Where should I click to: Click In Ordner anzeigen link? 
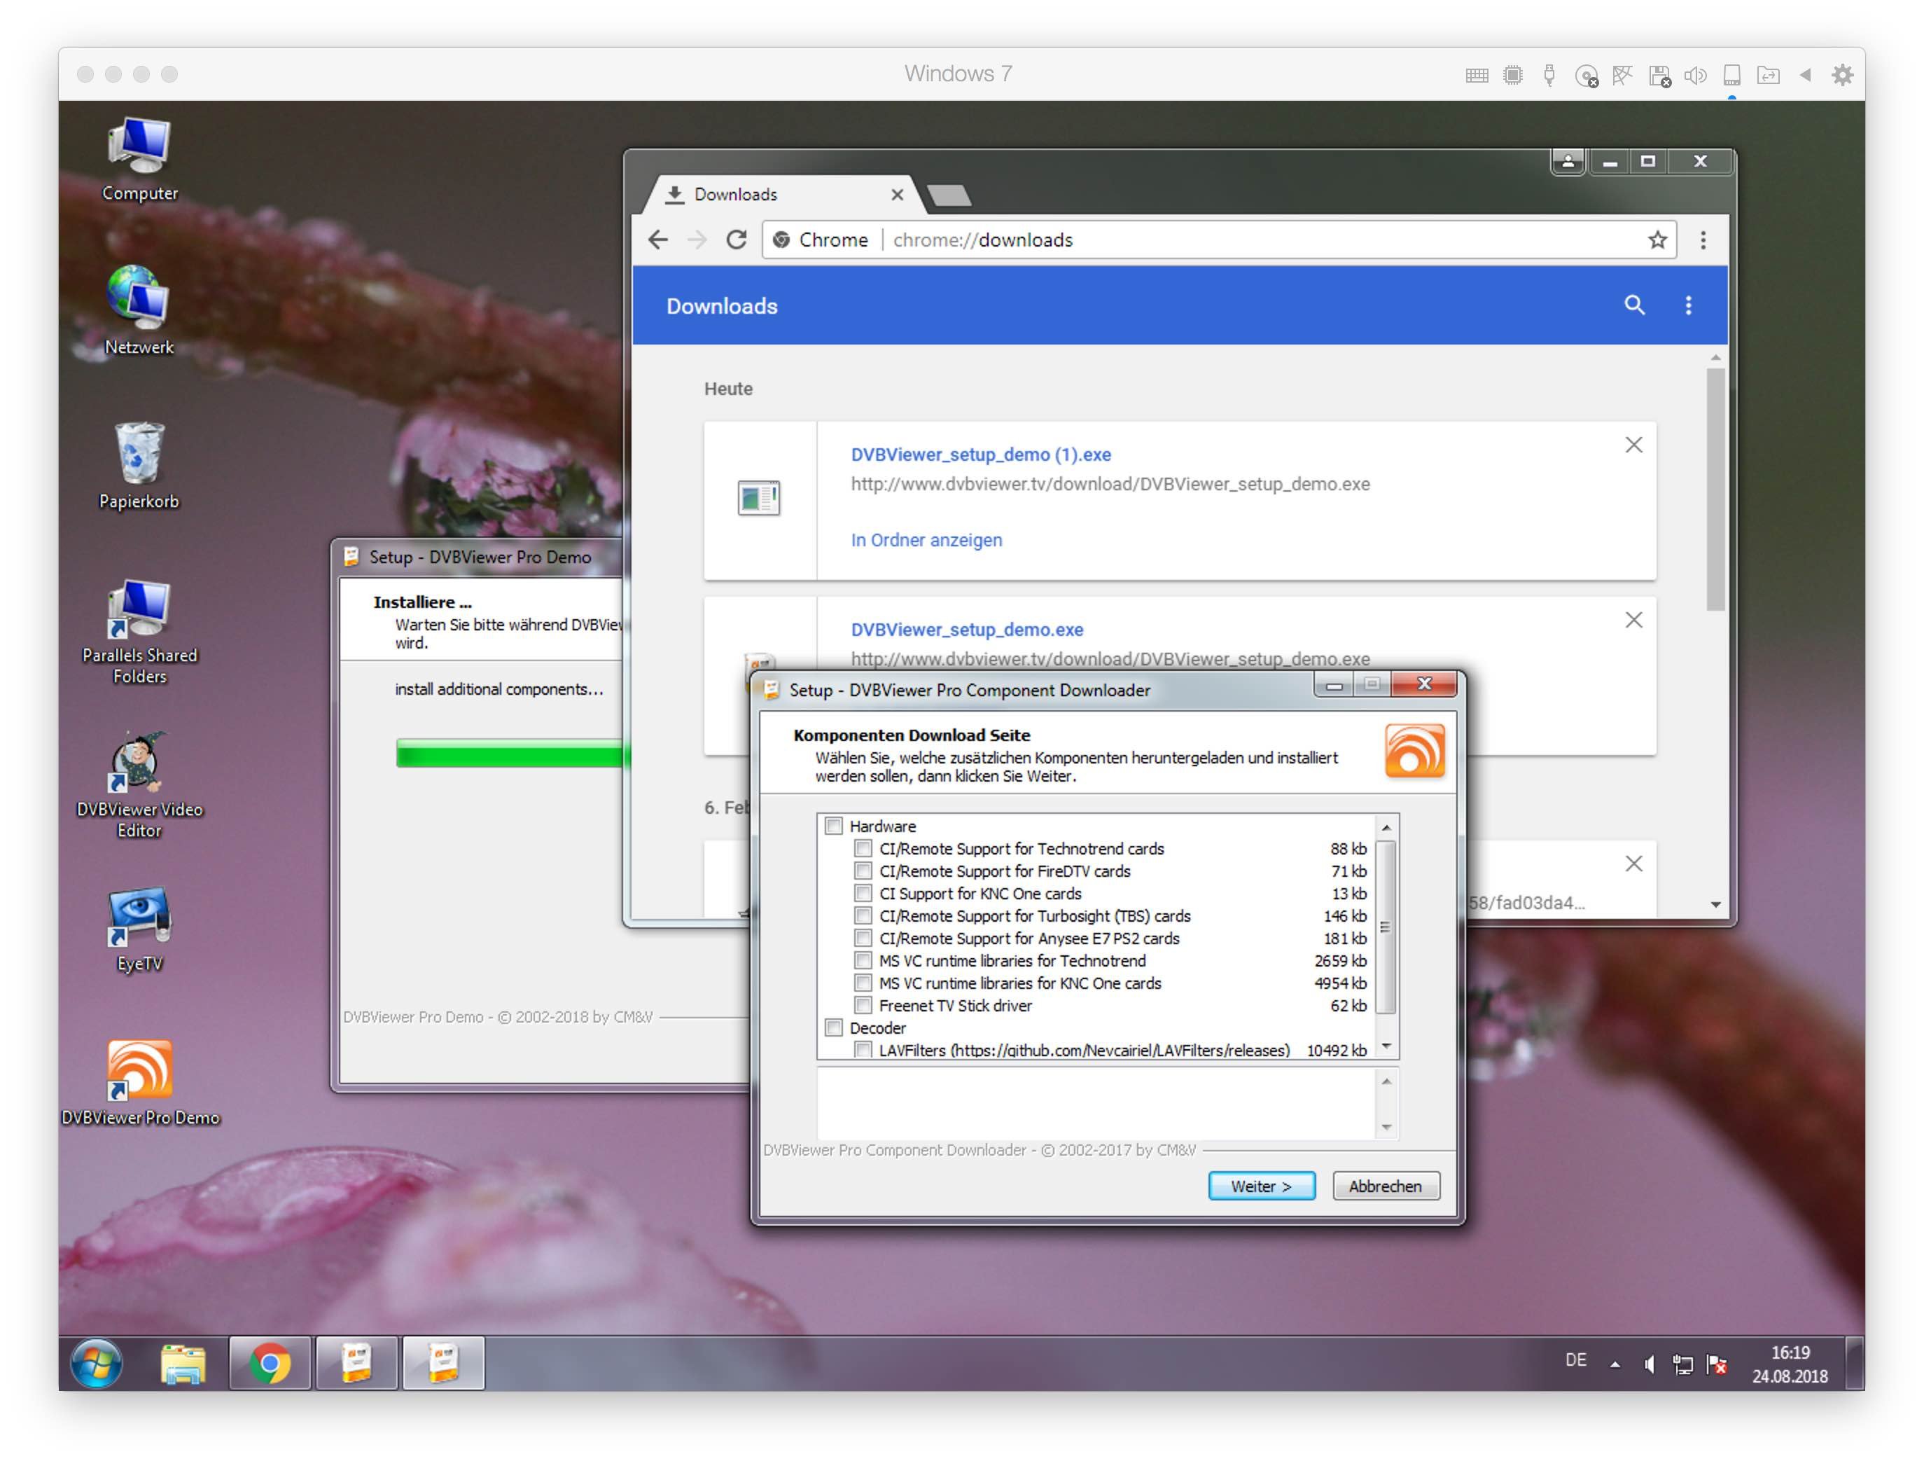[926, 539]
